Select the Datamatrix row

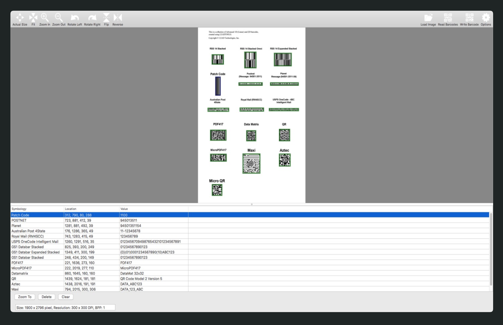250,273
